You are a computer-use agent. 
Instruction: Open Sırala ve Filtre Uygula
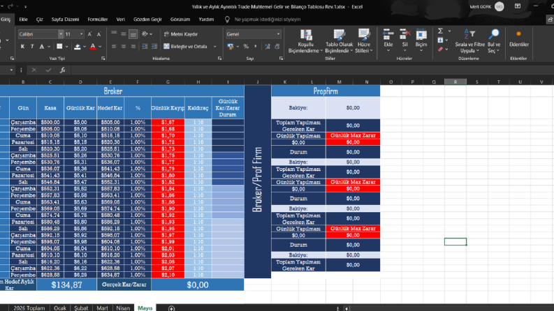(x=470, y=41)
